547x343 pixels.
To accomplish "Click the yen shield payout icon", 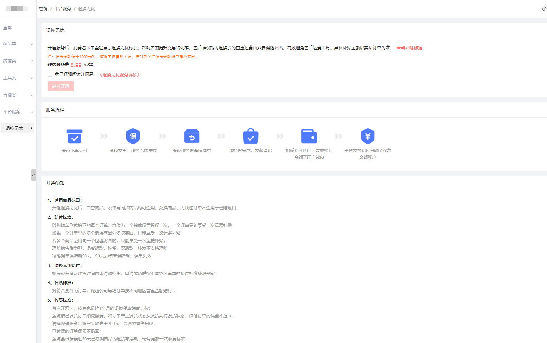I will tap(367, 136).
